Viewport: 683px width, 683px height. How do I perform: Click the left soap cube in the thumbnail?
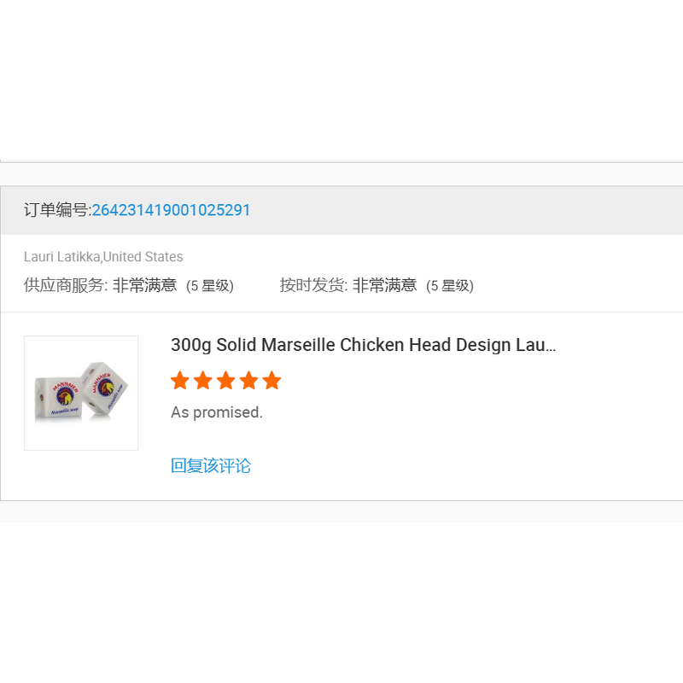[58, 398]
